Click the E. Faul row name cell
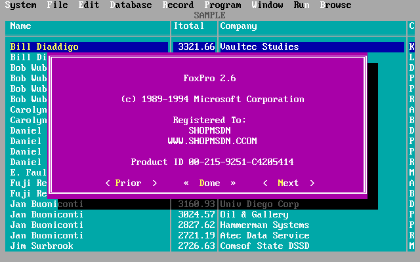 28,172
